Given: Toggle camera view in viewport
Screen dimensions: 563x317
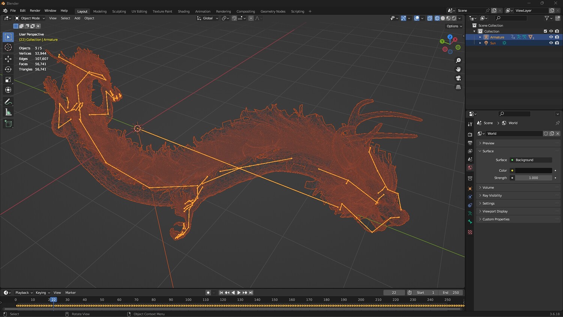Looking at the screenshot, I should [458, 78].
